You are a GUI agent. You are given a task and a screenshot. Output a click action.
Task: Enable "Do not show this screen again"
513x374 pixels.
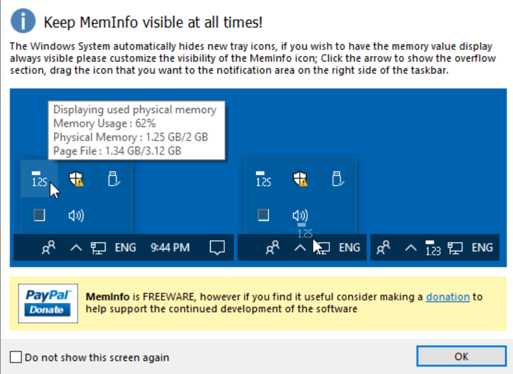[16, 357]
